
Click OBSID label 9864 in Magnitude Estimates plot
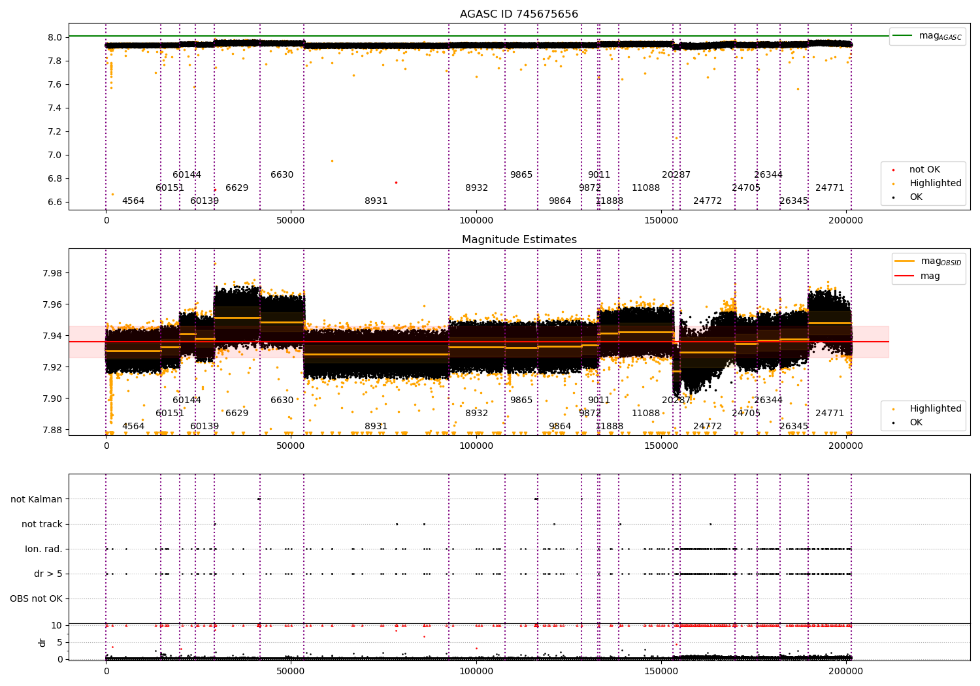(x=560, y=427)
